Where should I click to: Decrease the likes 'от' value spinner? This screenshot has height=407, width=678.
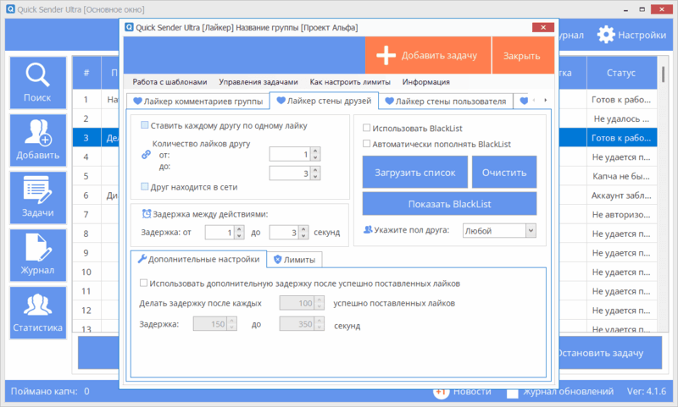[315, 157]
